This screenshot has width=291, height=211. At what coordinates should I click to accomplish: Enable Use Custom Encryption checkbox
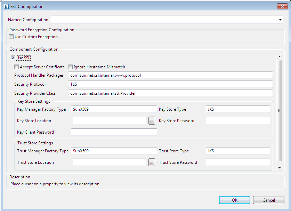click(11, 37)
